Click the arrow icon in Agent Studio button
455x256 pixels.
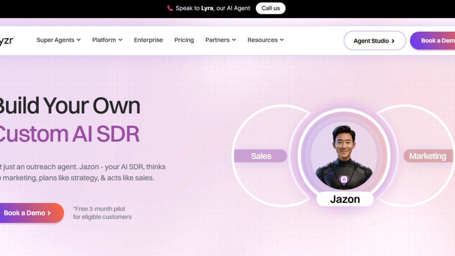[393, 41]
